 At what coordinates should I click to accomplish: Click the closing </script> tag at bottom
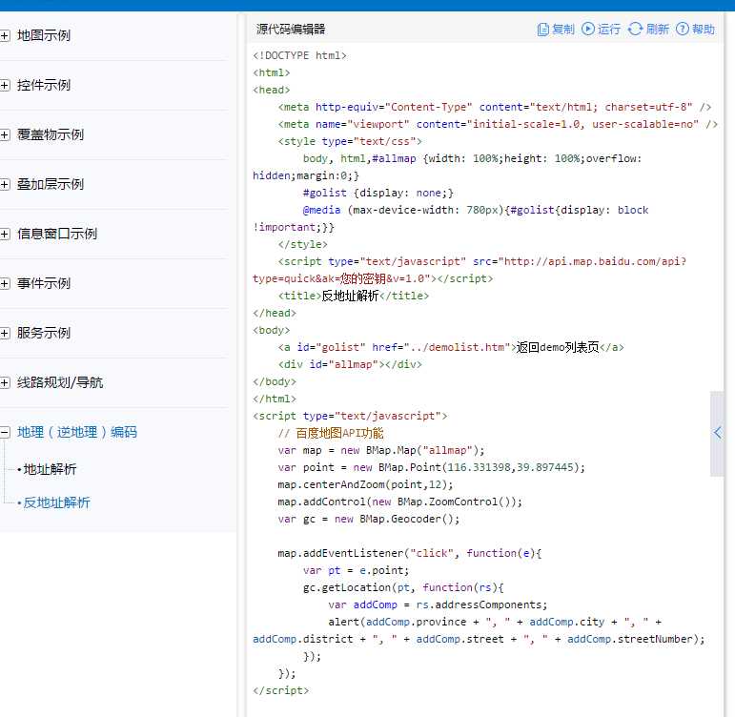[x=281, y=690]
